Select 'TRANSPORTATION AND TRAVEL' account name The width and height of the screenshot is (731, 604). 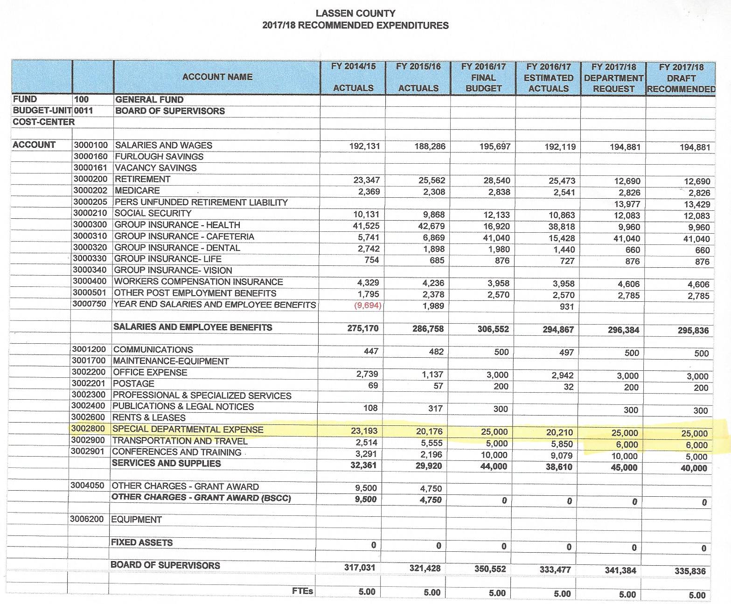[x=180, y=441]
